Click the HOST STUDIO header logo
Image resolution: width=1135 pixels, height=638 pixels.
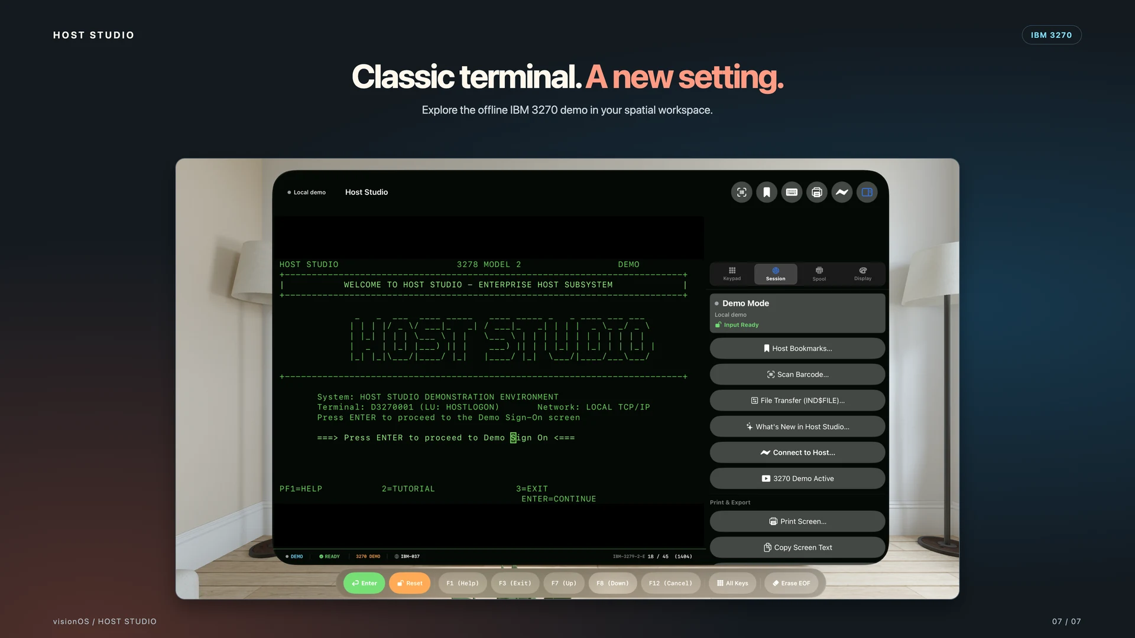(x=93, y=35)
